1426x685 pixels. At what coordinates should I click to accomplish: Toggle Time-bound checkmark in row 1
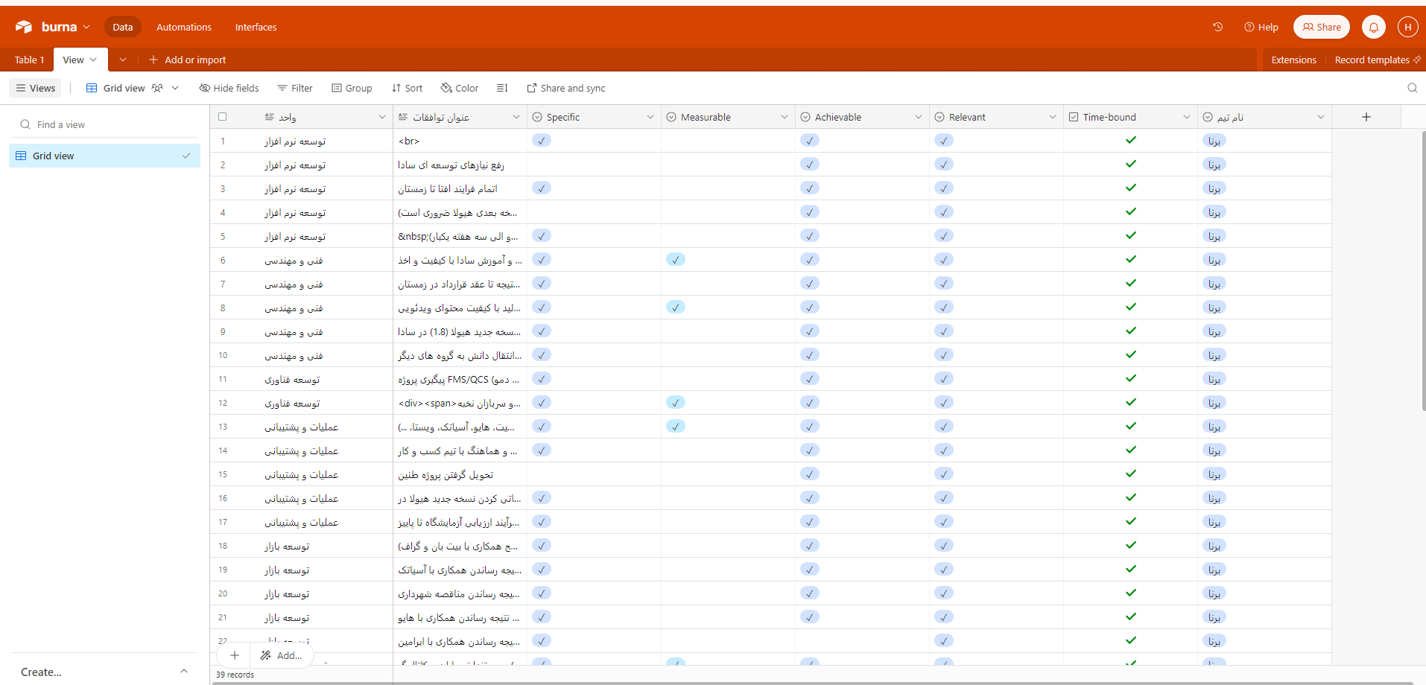[1130, 140]
